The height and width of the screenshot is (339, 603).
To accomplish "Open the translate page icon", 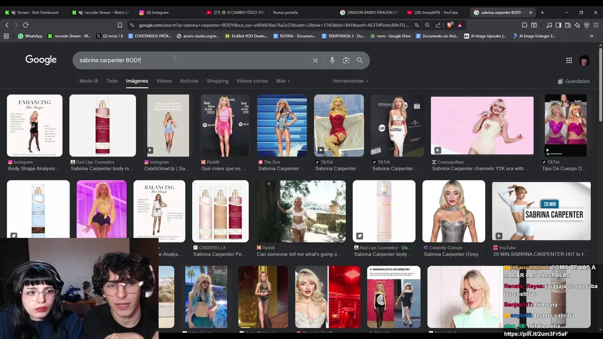I will [x=417, y=25].
